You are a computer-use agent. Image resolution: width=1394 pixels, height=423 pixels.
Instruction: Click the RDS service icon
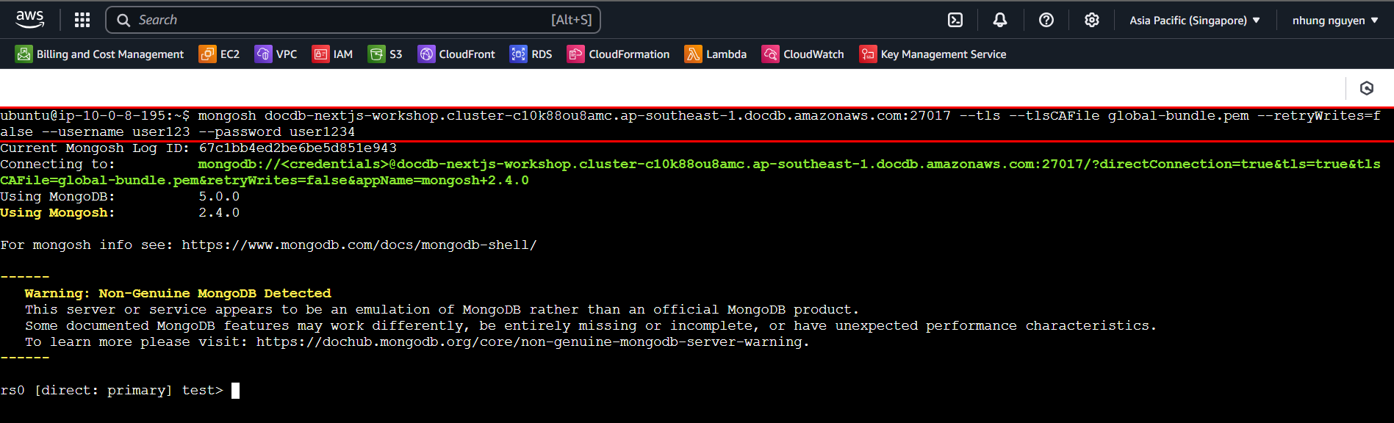click(x=518, y=54)
